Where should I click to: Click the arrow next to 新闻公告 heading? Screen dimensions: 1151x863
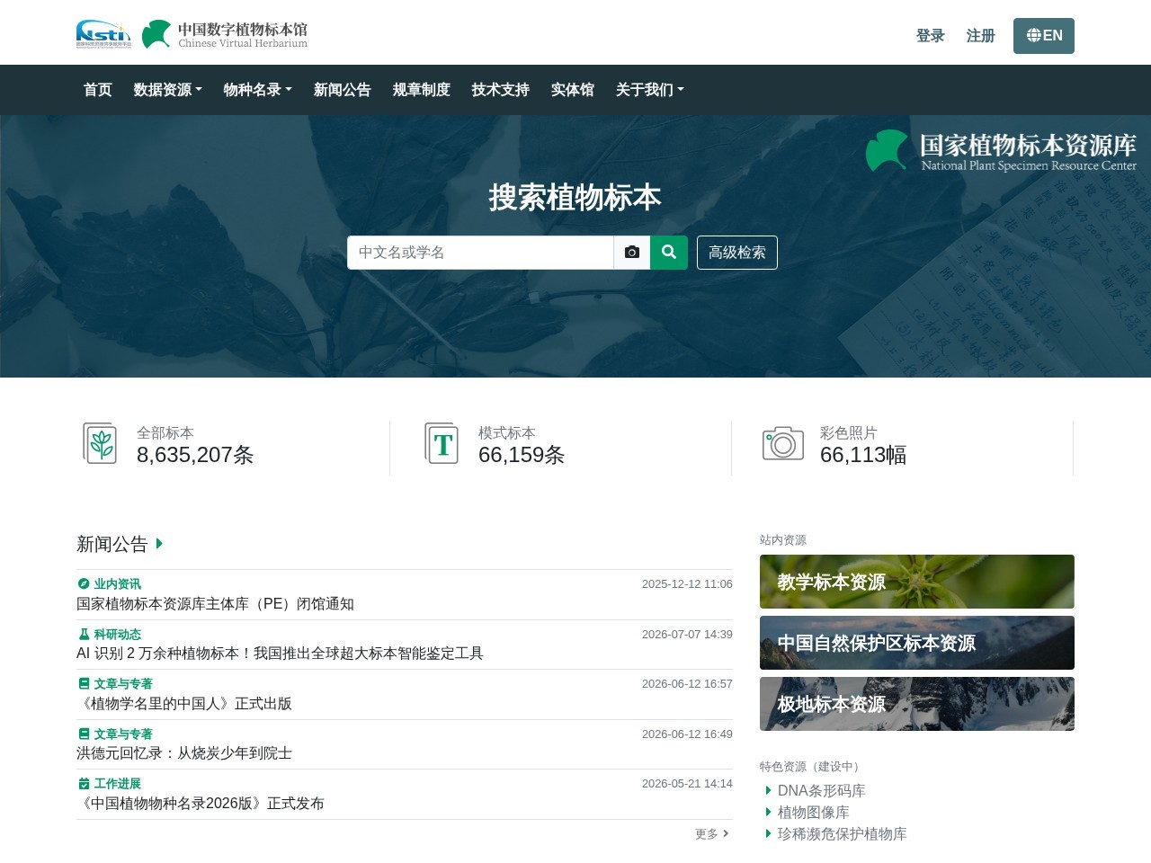[x=159, y=544]
